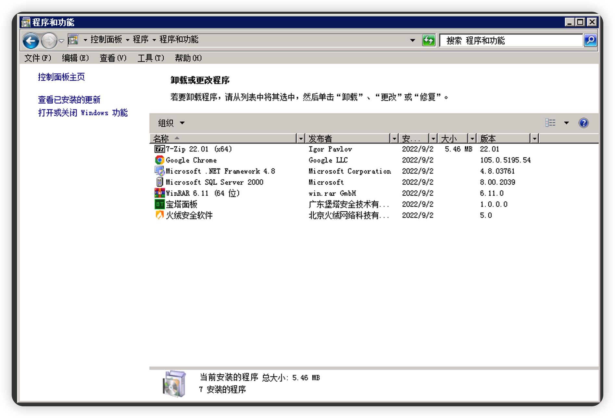Select Microsoft .NET Framework 4.8 entry

[x=220, y=171]
